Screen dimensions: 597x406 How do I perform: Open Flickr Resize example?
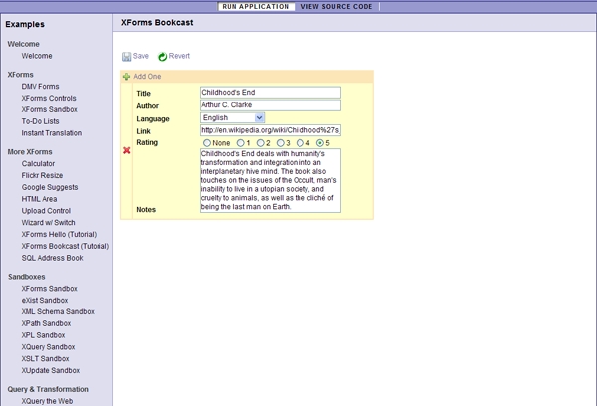(x=42, y=175)
